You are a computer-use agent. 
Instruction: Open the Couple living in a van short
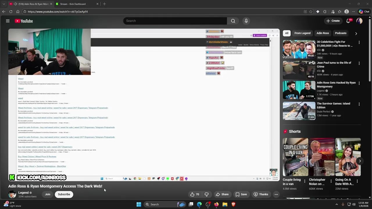tap(296, 157)
